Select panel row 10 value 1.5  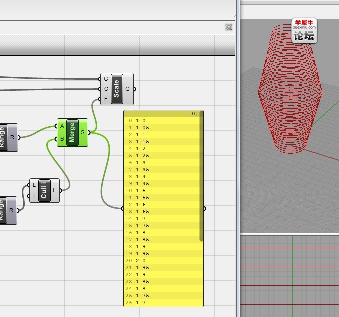pos(162,191)
